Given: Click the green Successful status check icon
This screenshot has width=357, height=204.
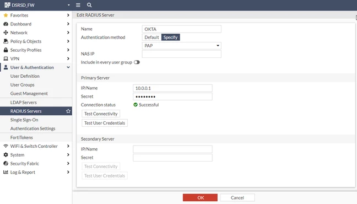Looking at the screenshot, I should (x=136, y=105).
